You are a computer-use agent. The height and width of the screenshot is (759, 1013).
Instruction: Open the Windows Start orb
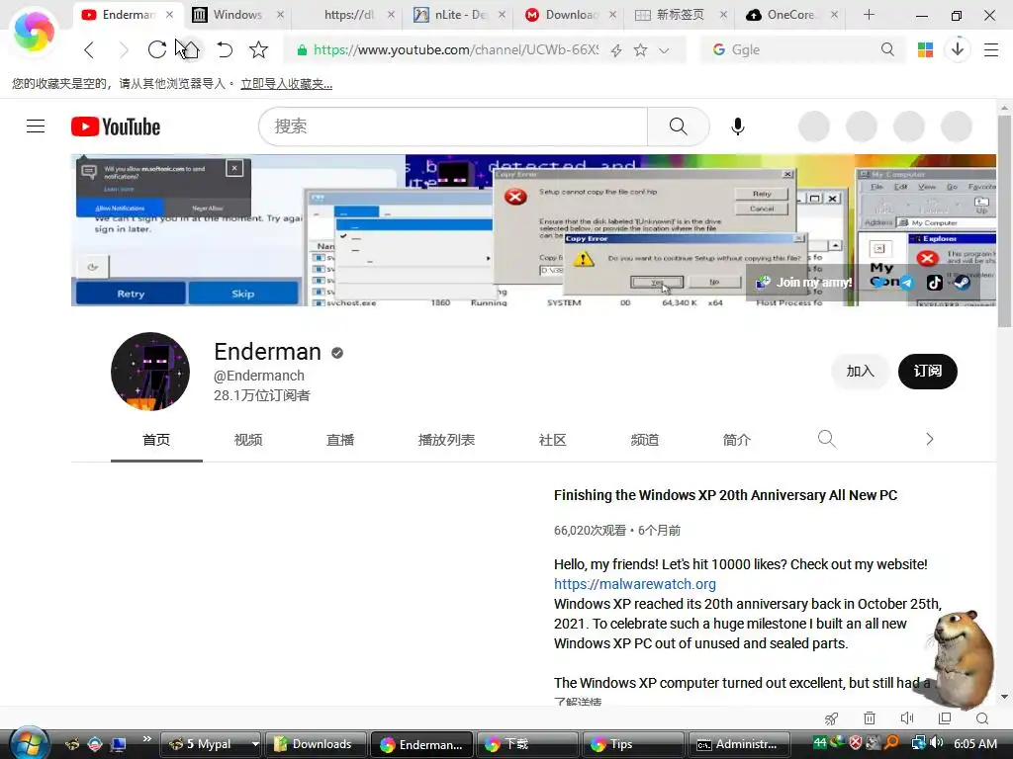[x=29, y=743]
